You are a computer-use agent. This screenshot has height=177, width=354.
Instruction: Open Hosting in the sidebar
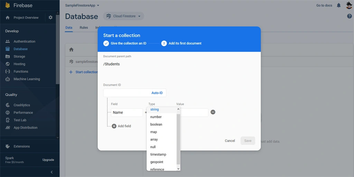19,64
